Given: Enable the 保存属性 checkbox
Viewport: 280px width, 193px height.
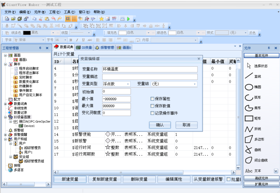Looking at the screenshot, I should [152, 99].
